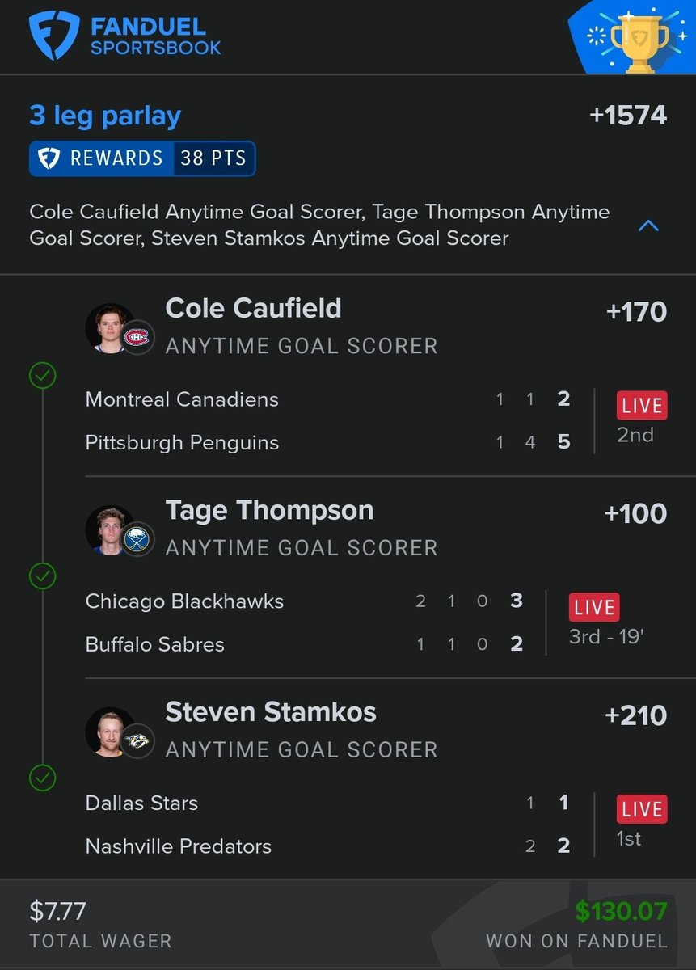
Task: Click the FanDuel Sportsbook shield logo
Action: [x=55, y=34]
